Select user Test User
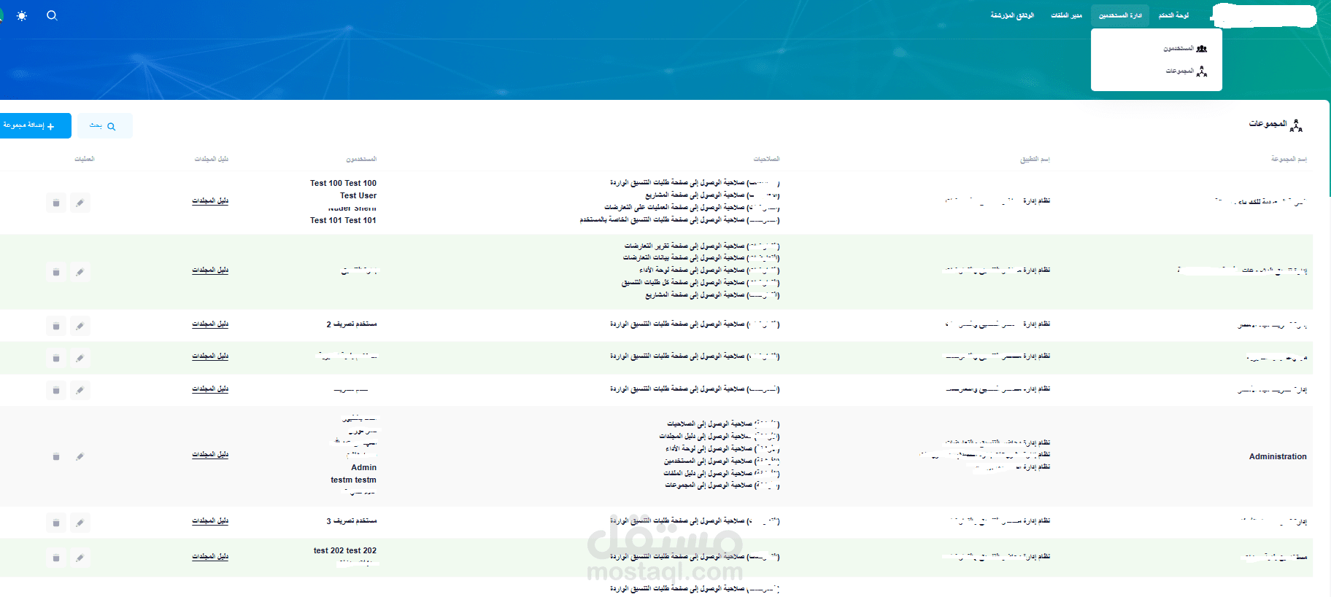 (x=358, y=195)
